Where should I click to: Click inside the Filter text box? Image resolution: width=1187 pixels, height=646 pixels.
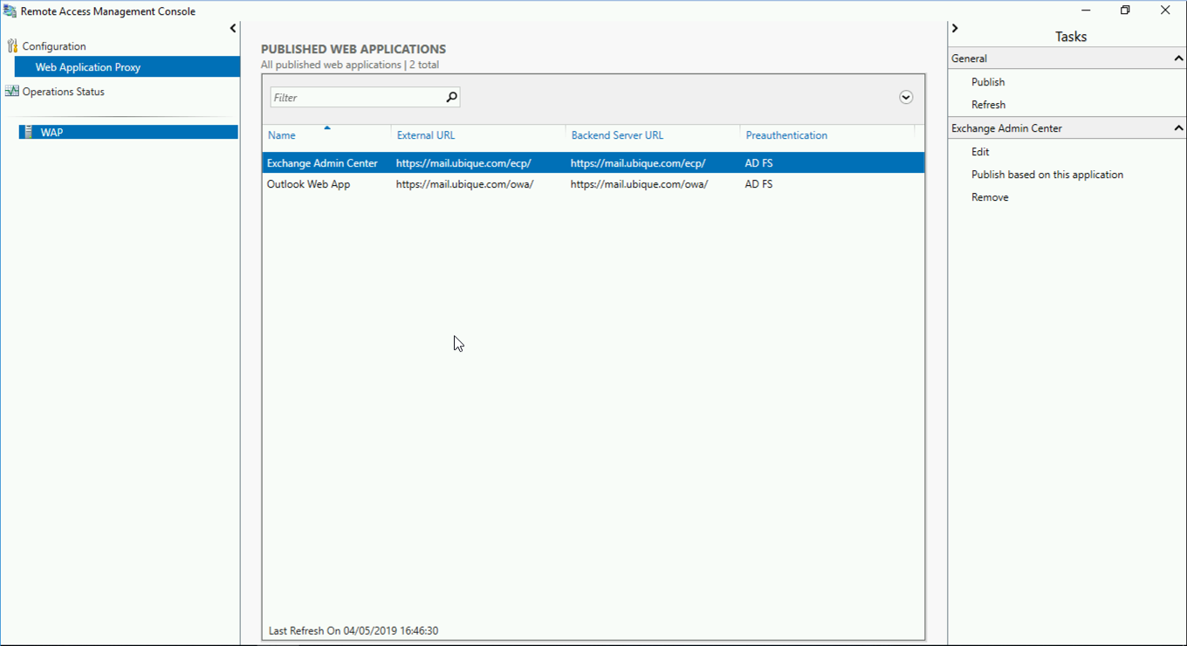pyautogui.click(x=357, y=97)
